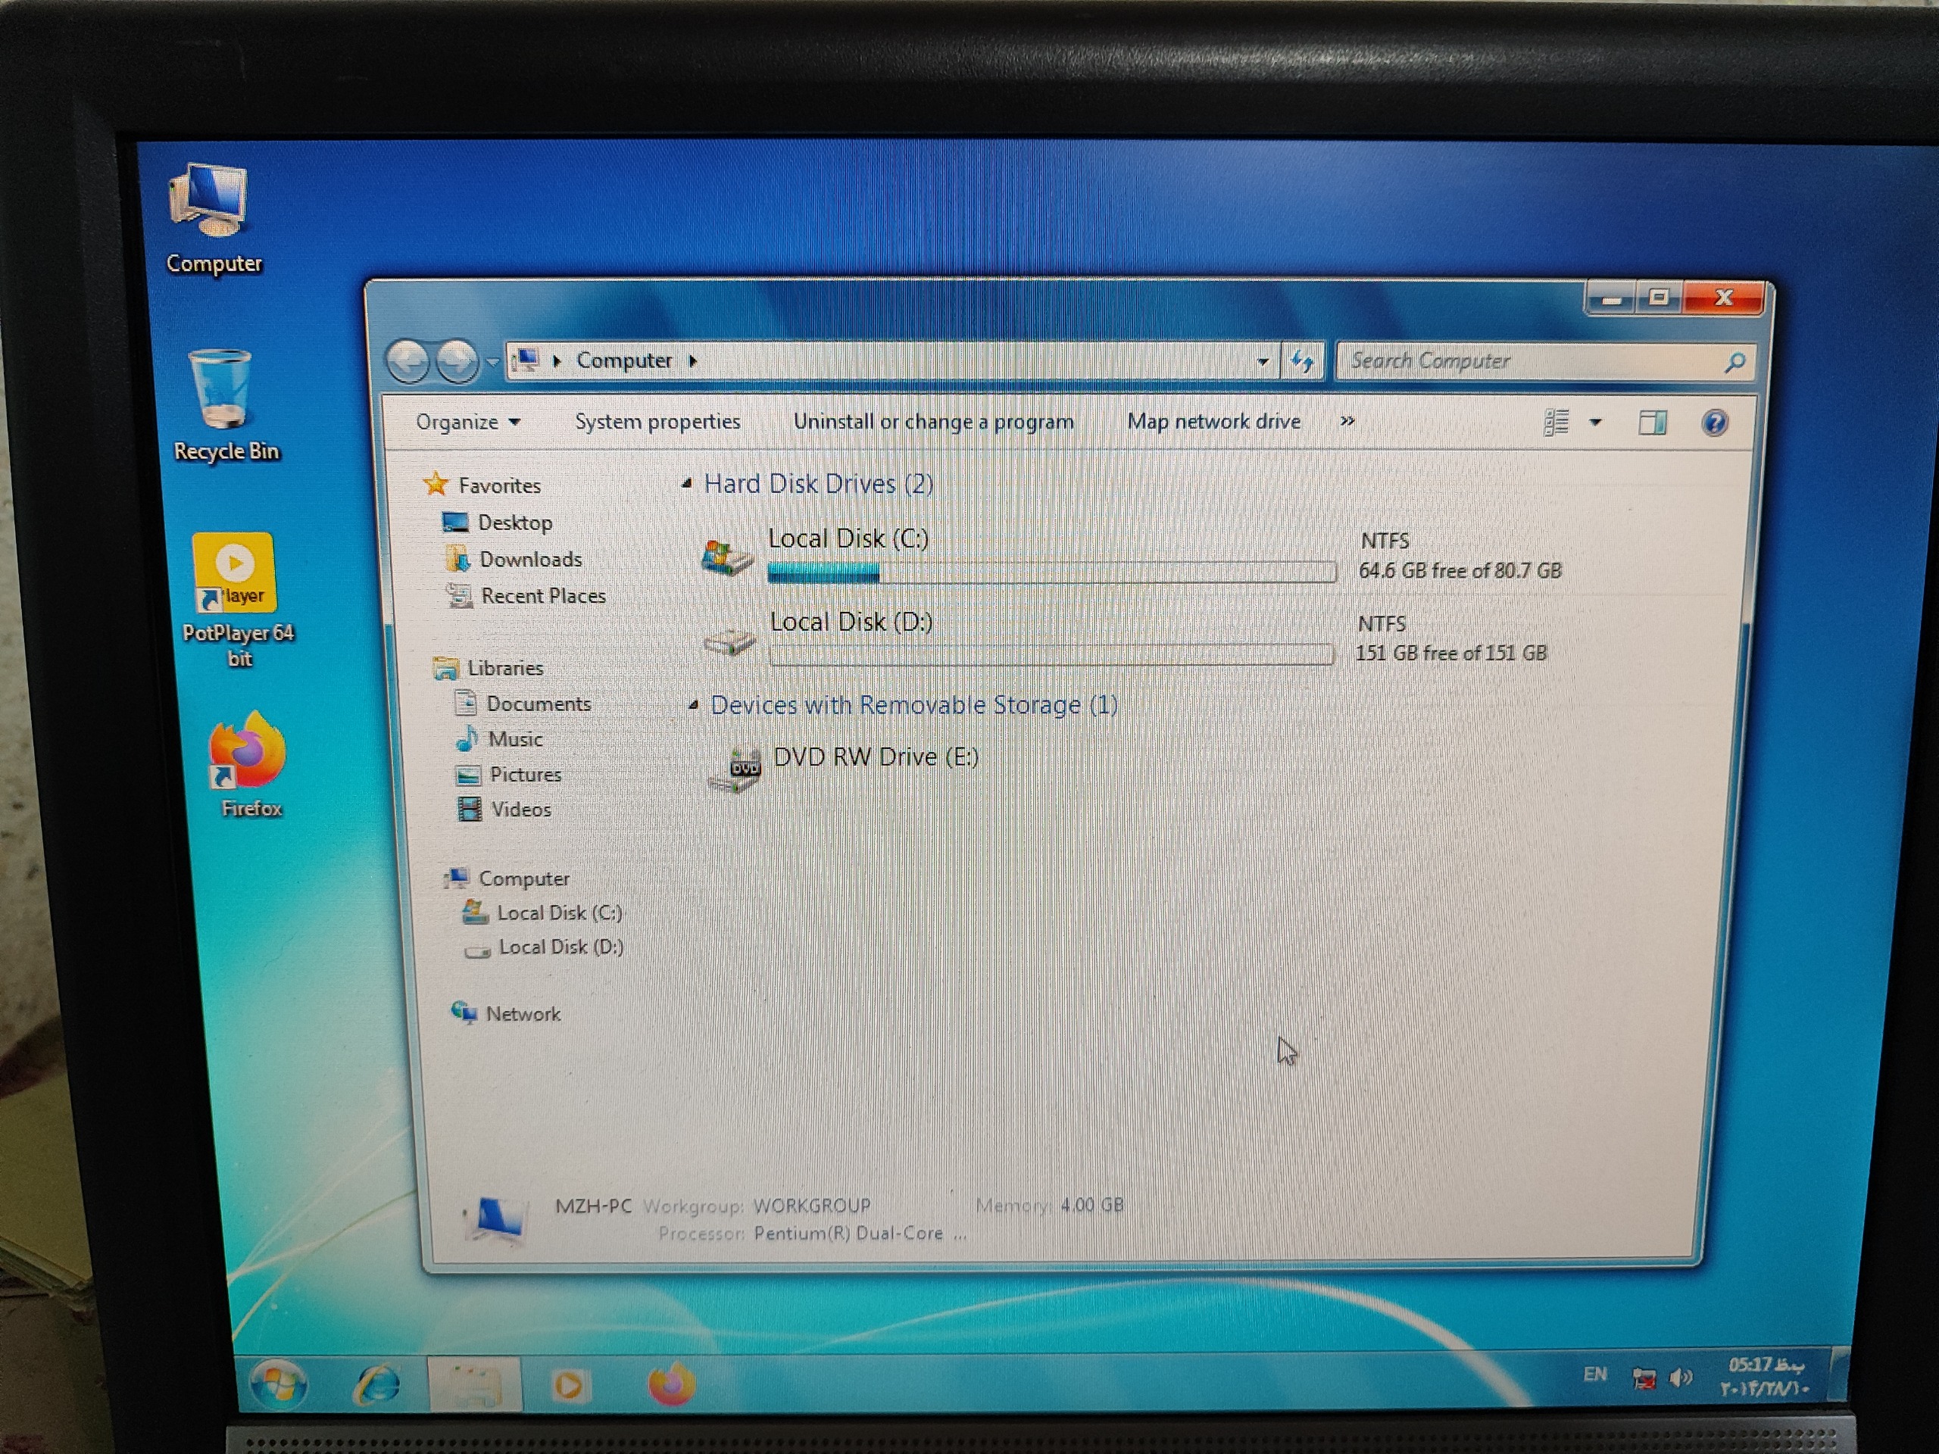Click the Favorites label in navigation pane

click(500, 485)
